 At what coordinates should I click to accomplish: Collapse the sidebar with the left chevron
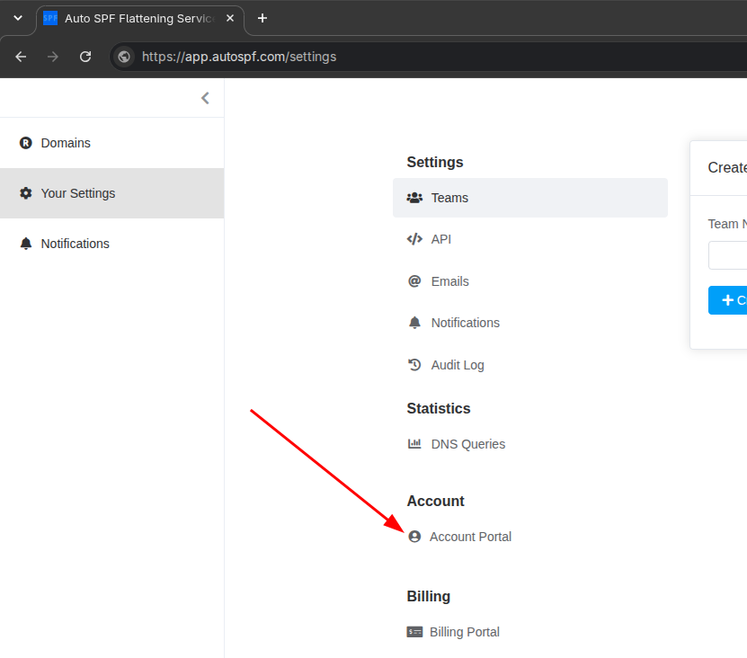coord(205,98)
